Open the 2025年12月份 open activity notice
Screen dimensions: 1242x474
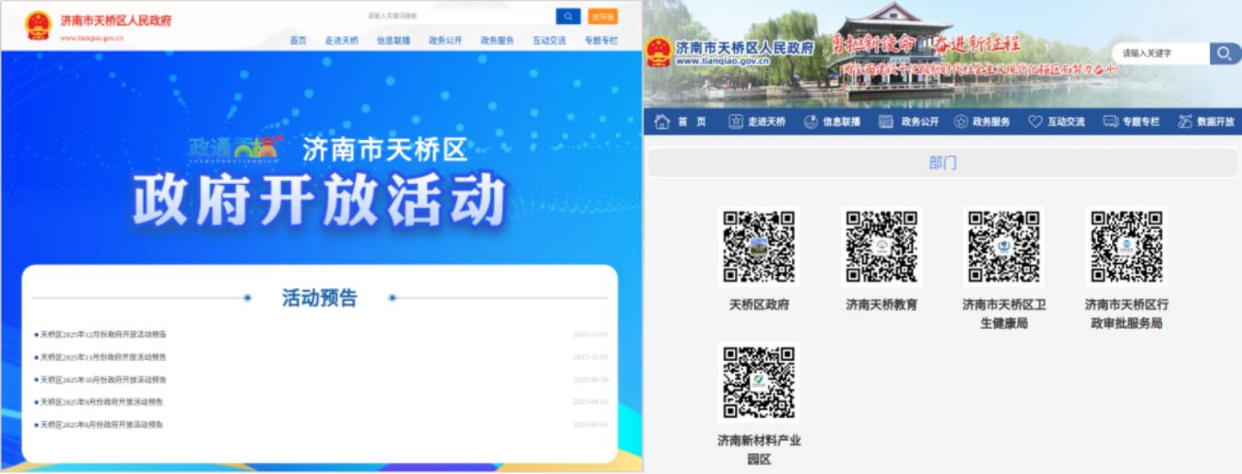[x=103, y=334]
